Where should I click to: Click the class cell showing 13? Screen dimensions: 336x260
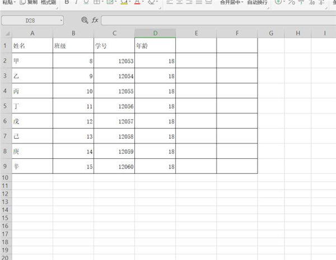pyautogui.click(x=73, y=136)
